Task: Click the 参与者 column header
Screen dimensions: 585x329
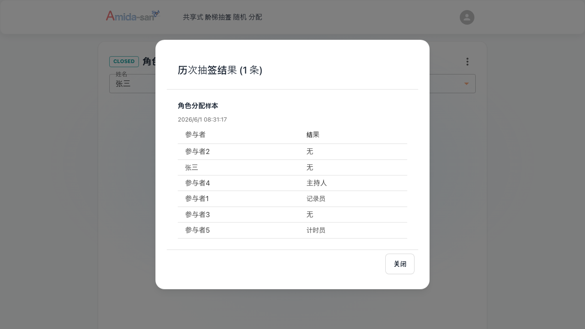Action: coord(195,134)
